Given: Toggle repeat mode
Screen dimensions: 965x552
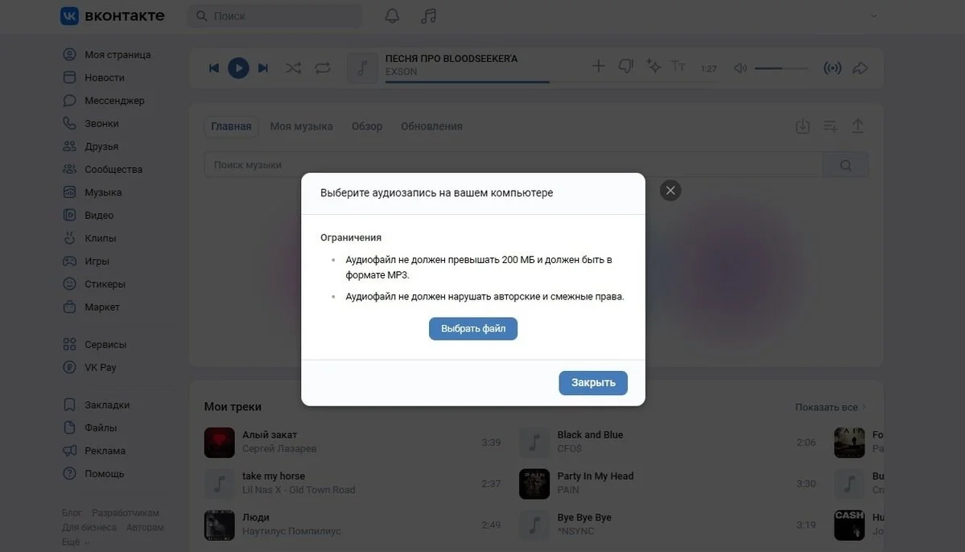Looking at the screenshot, I should (x=323, y=68).
